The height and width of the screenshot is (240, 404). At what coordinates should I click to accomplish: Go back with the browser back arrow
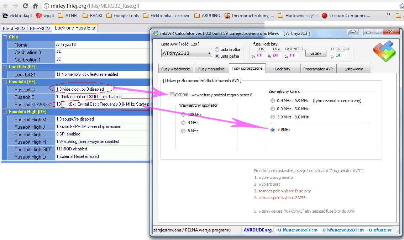[5, 6]
